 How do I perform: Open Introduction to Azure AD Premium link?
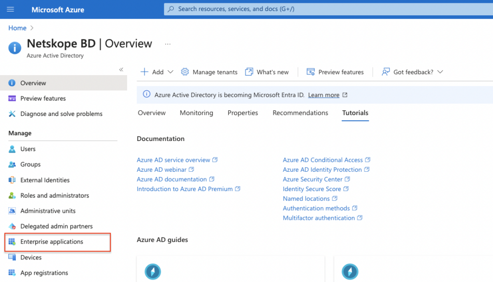coord(184,189)
